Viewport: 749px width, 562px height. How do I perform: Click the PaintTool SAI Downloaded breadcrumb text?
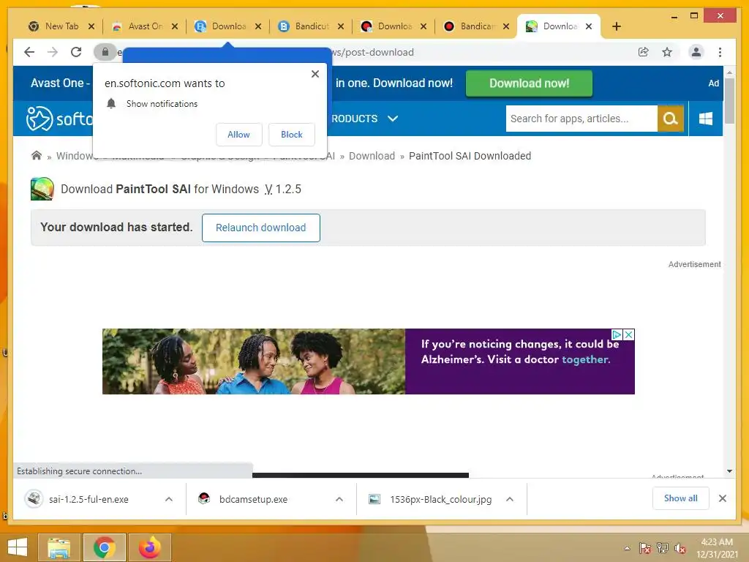pyautogui.click(x=470, y=156)
